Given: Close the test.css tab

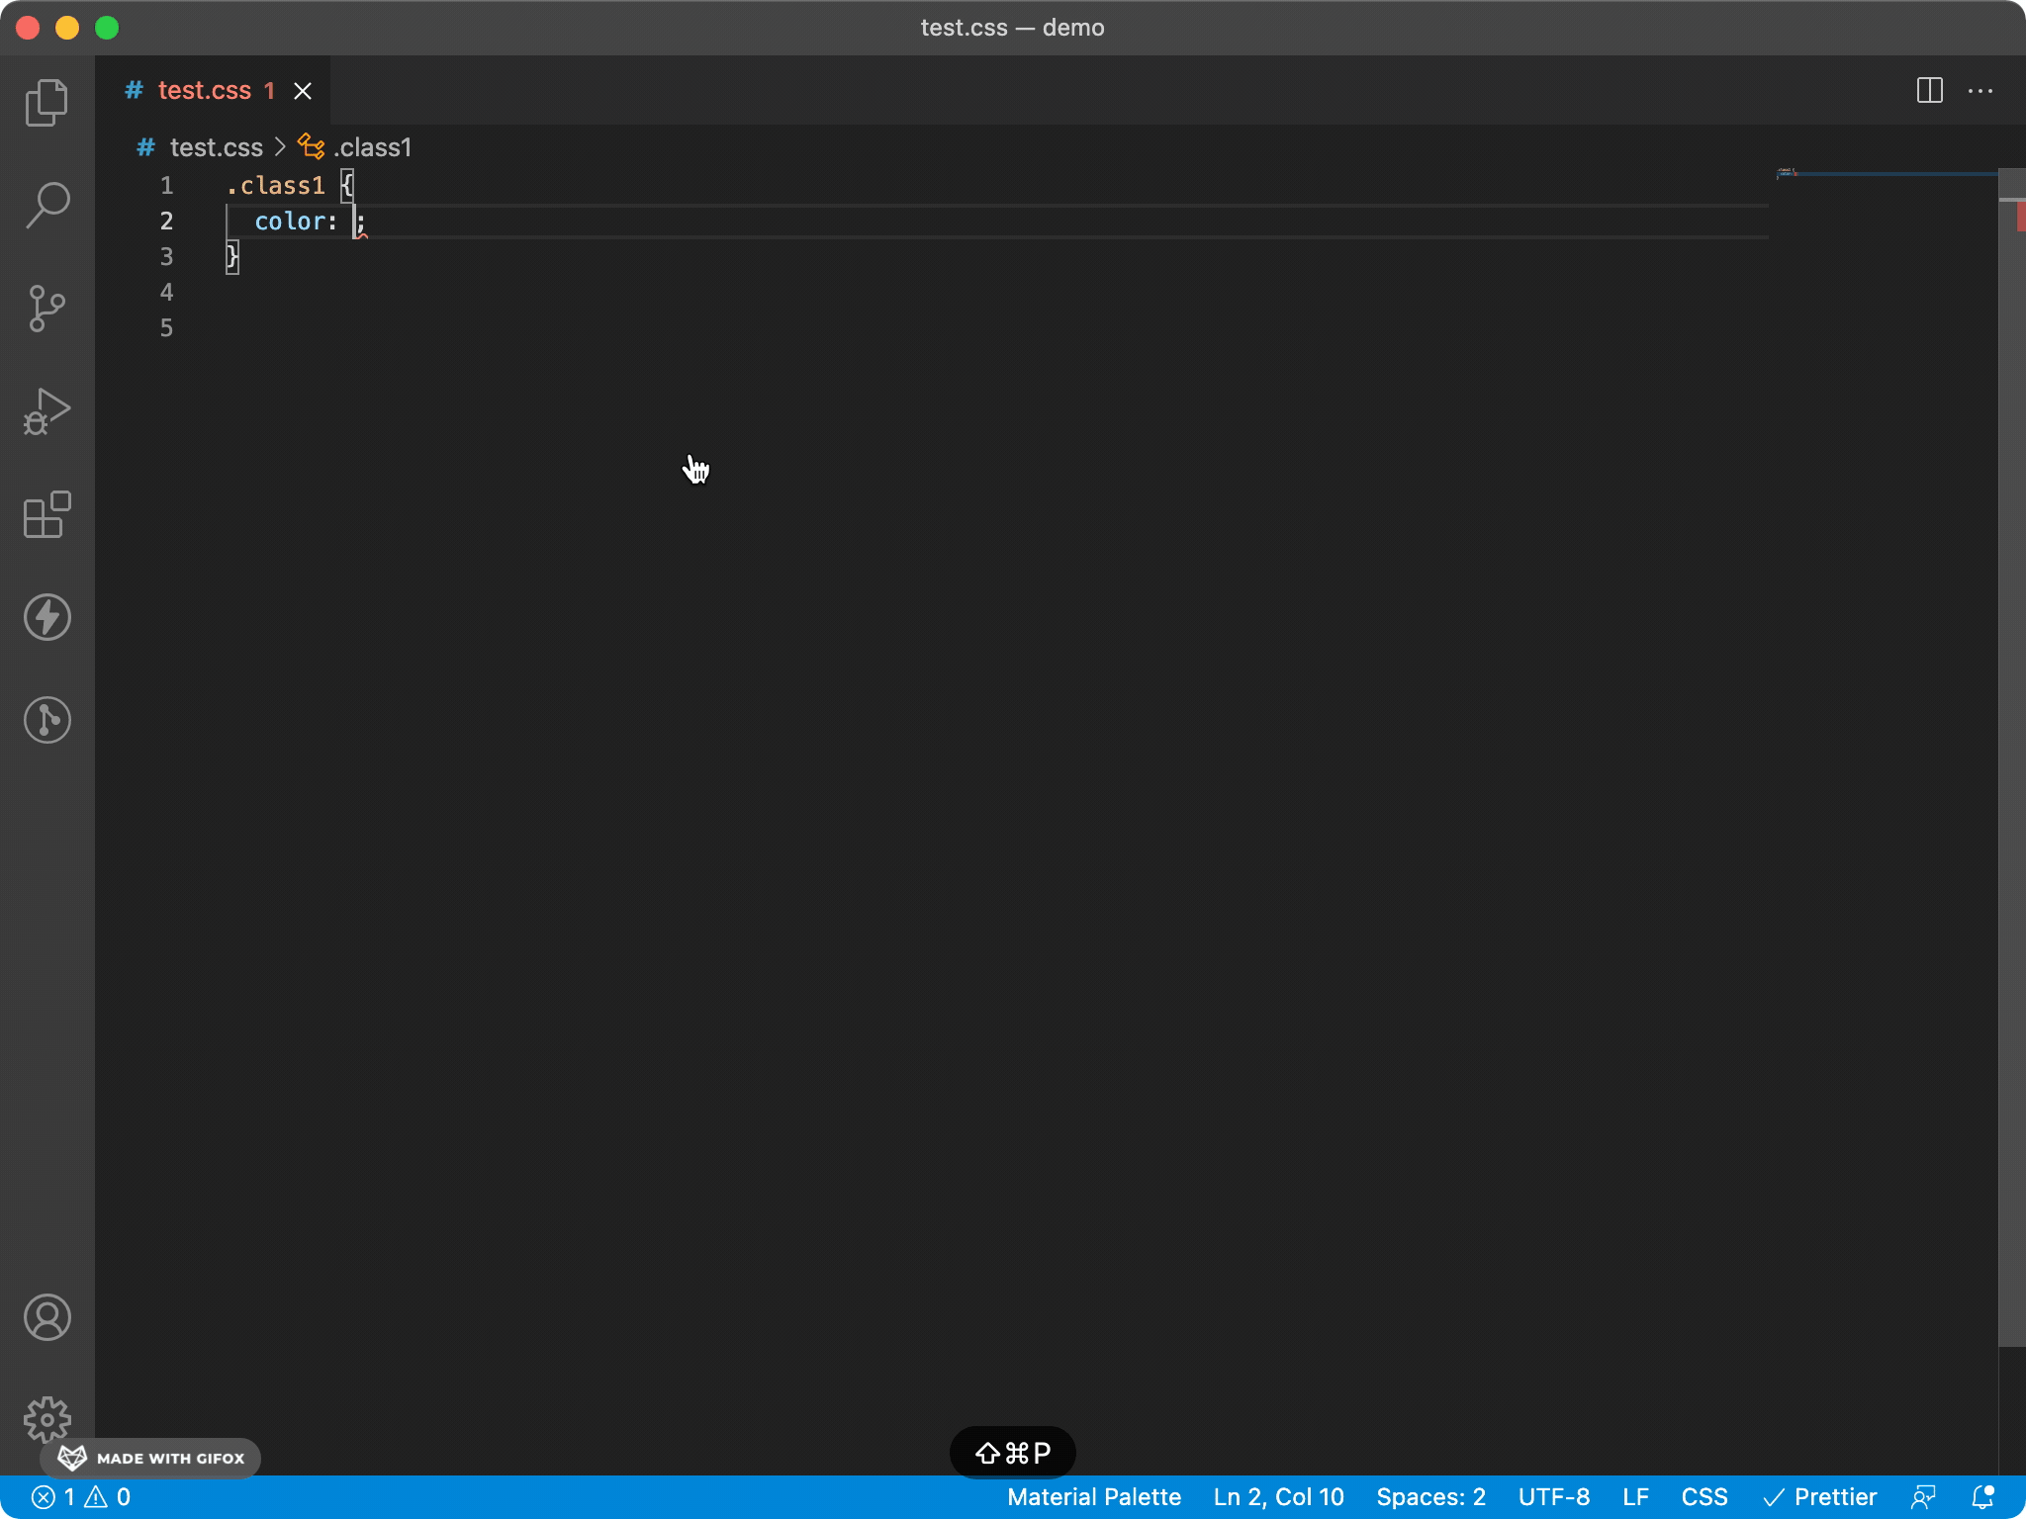Looking at the screenshot, I should pos(303,91).
